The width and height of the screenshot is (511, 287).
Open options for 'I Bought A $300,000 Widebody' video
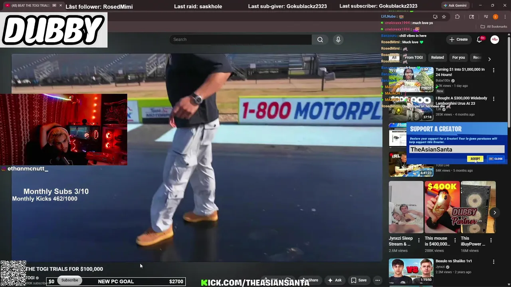click(493, 99)
